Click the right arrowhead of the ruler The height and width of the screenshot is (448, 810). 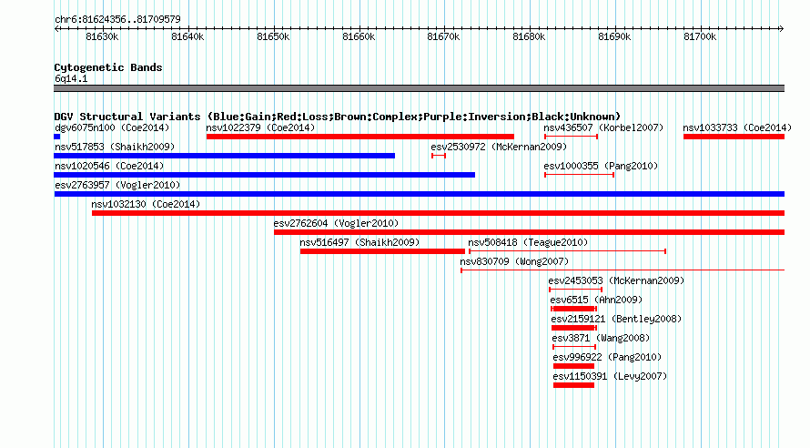[x=782, y=28]
